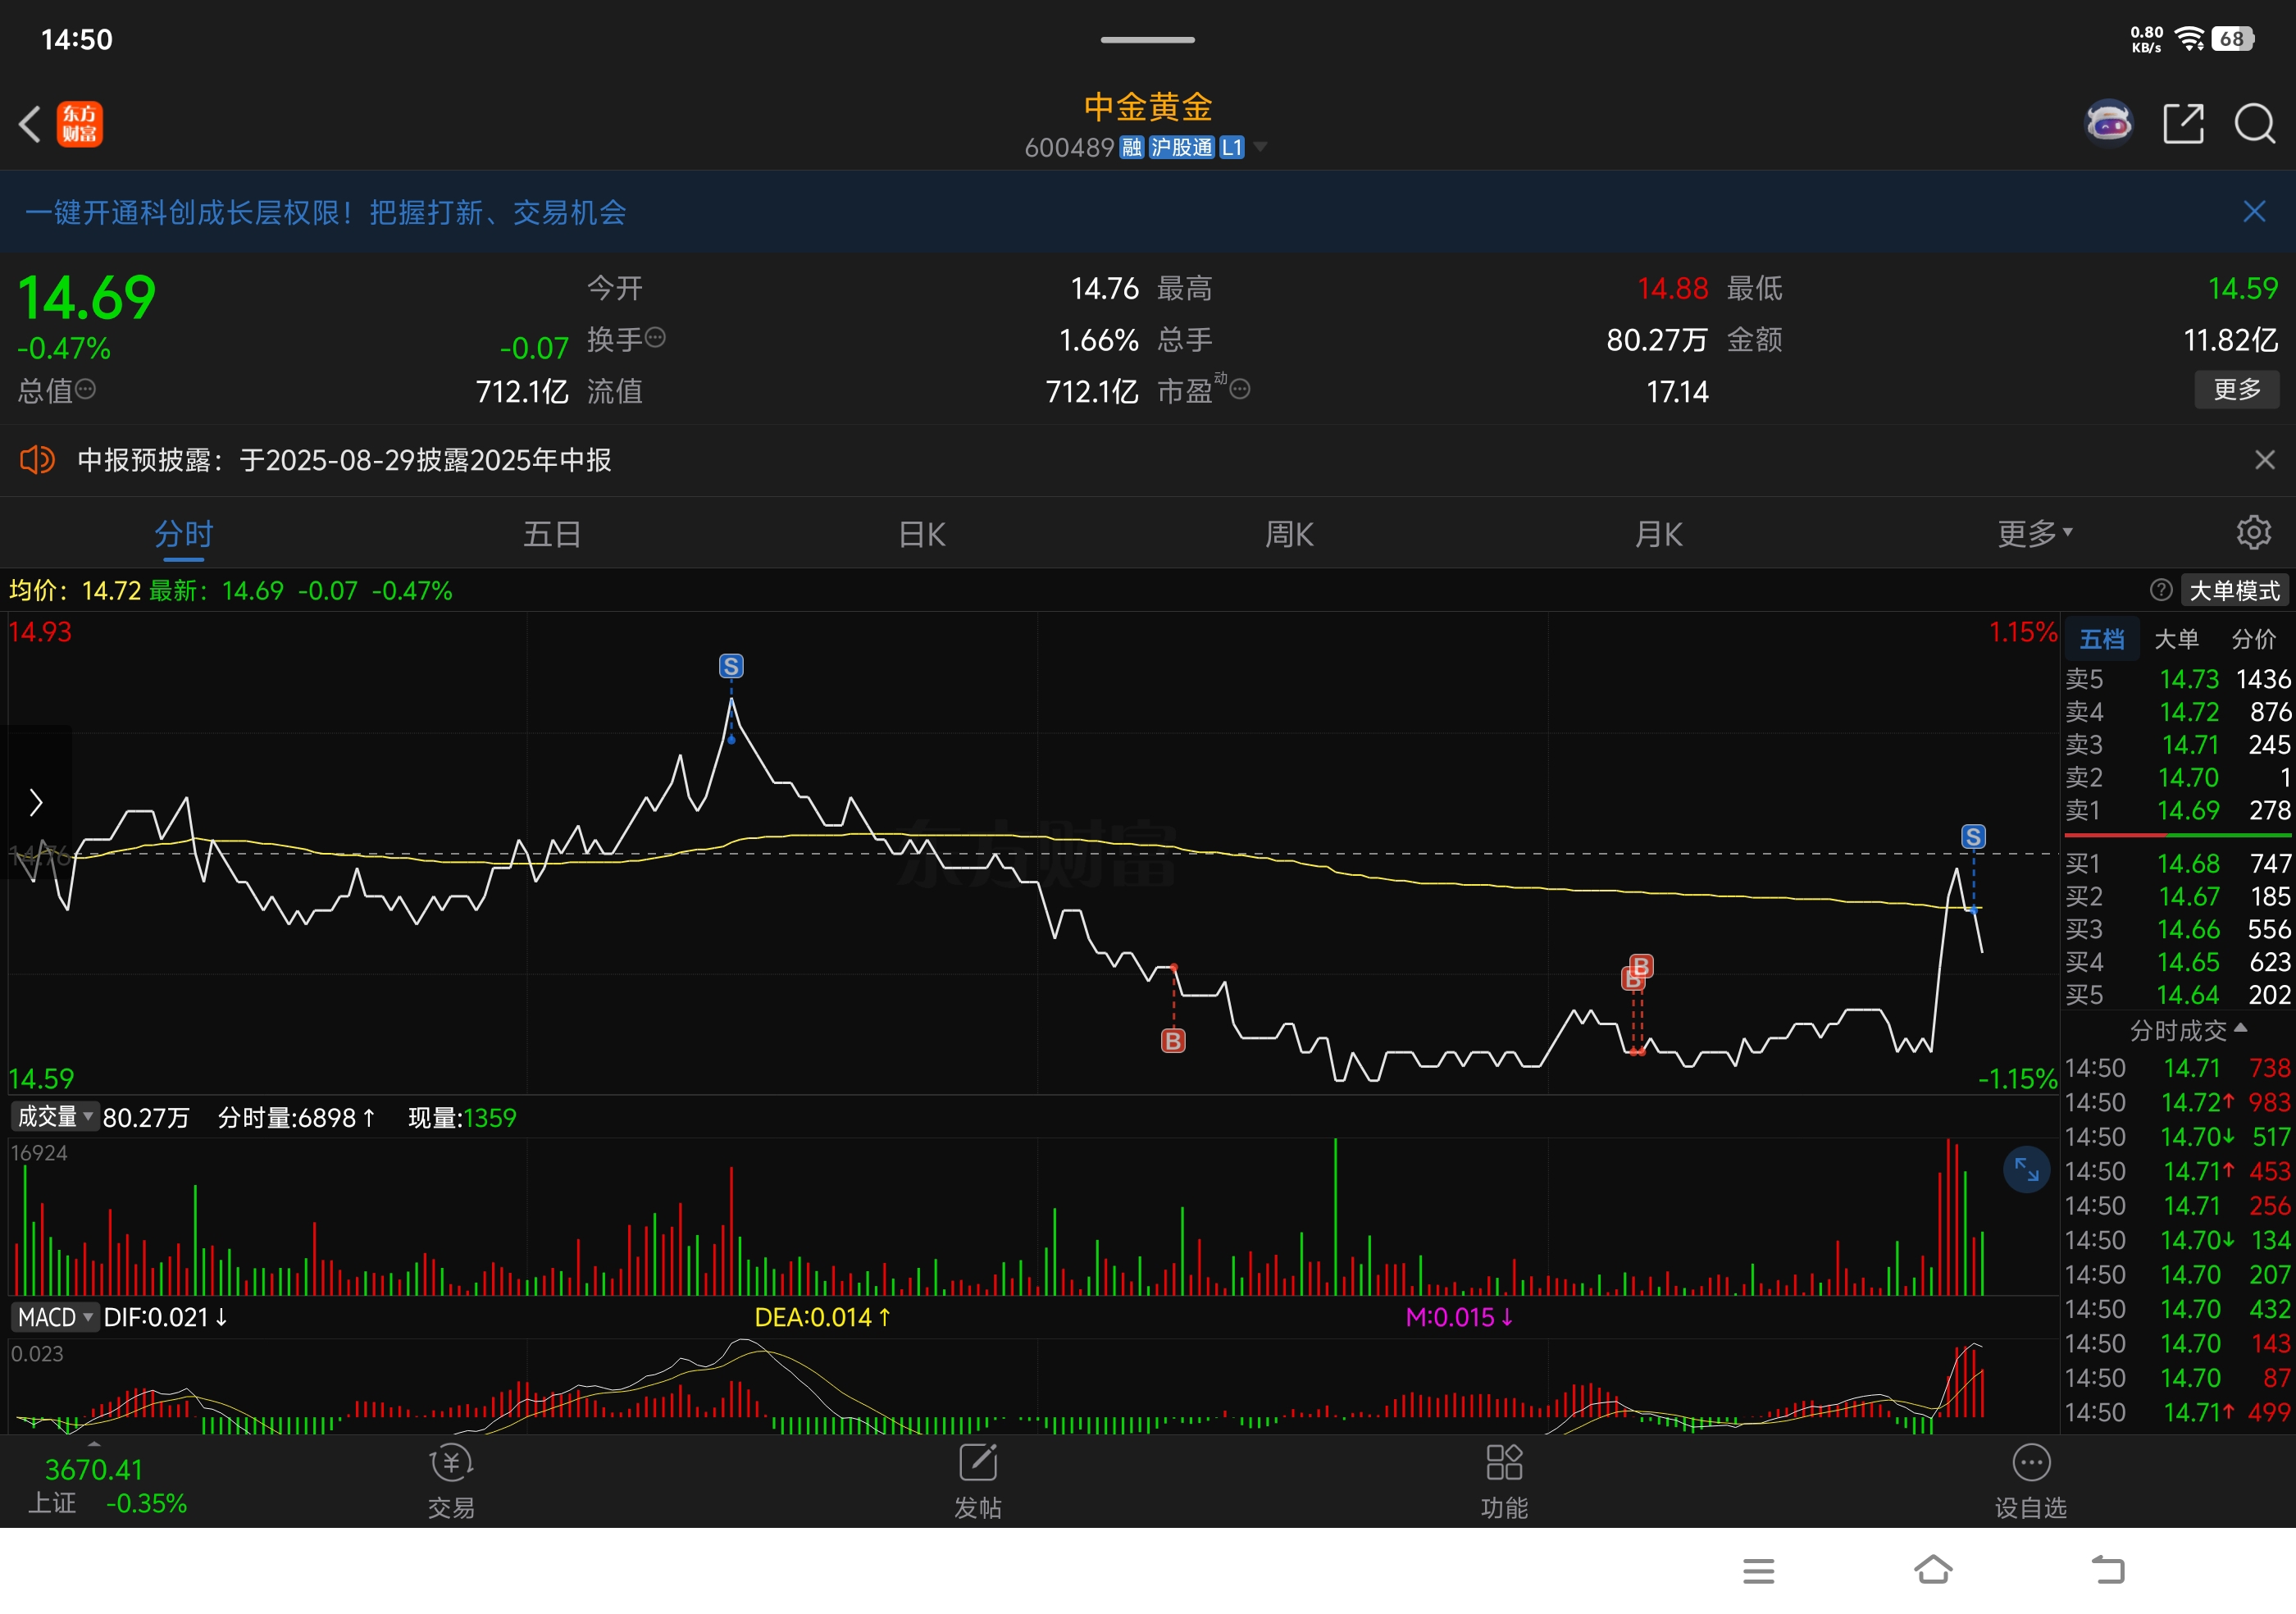Image resolution: width=2296 pixels, height=1614 pixels.
Task: Tap the 总值 info icon
Action: click(x=86, y=389)
